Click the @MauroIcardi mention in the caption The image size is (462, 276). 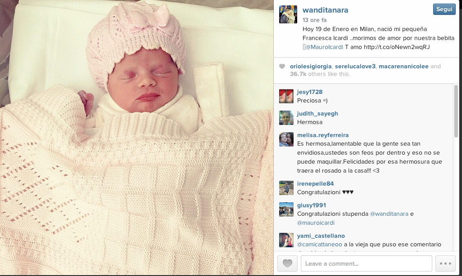pos(324,47)
